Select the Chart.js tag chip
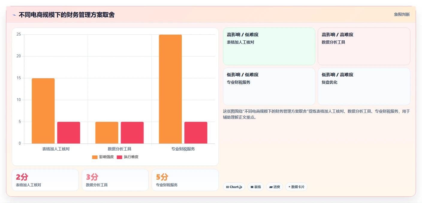Image resolution: width=422 pixels, height=203 pixels. pyautogui.click(x=234, y=187)
